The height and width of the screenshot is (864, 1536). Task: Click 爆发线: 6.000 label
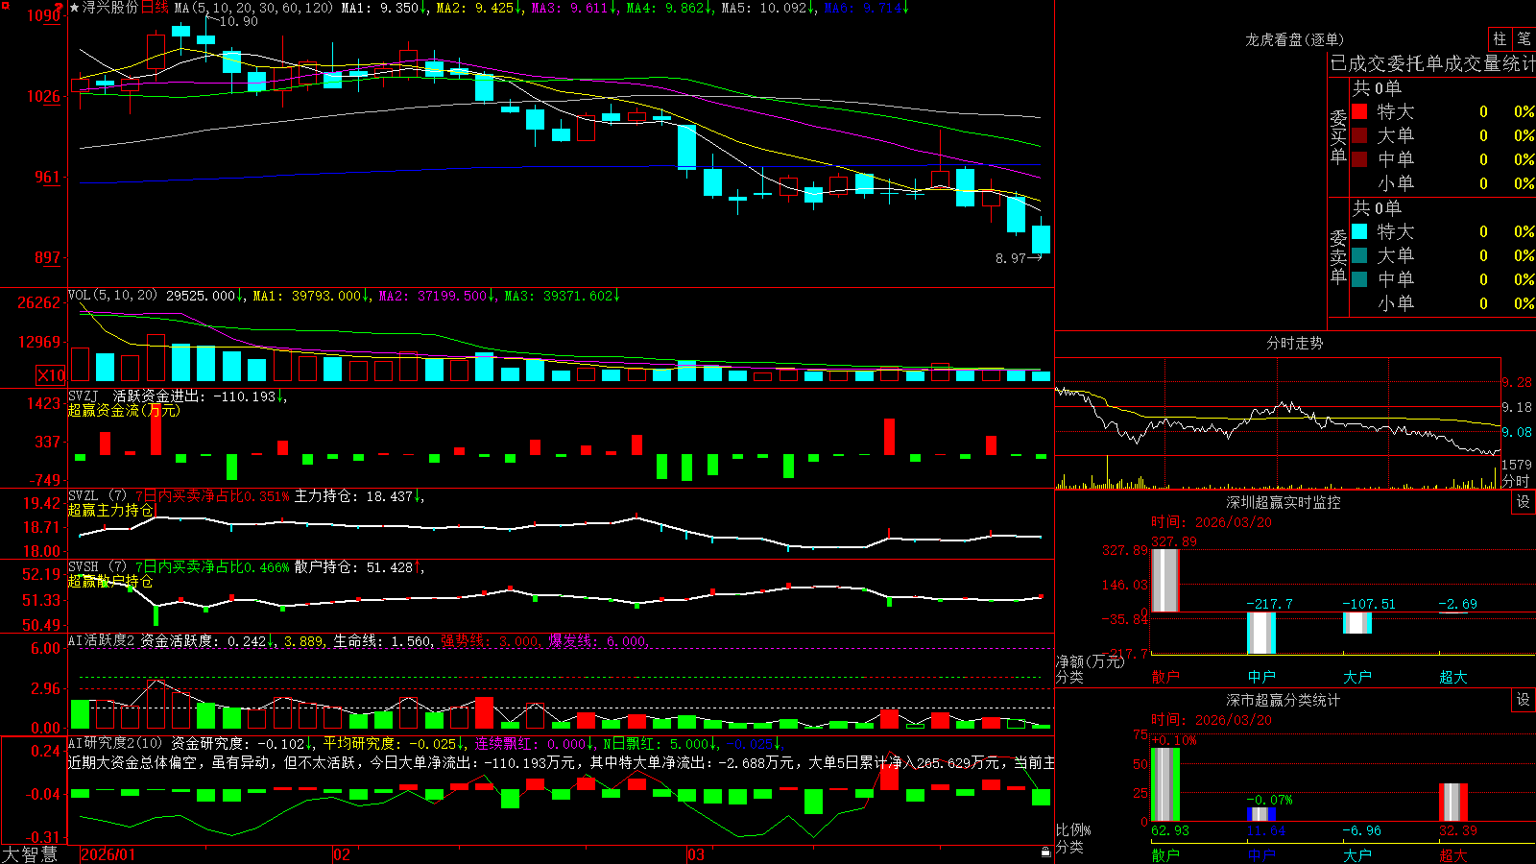(x=597, y=640)
